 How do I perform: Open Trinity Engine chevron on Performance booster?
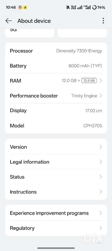(101, 96)
